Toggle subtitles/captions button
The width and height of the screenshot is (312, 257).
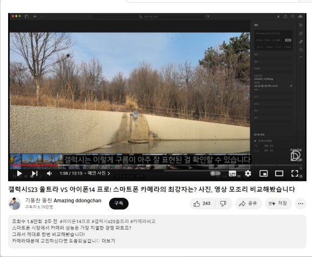232,173
